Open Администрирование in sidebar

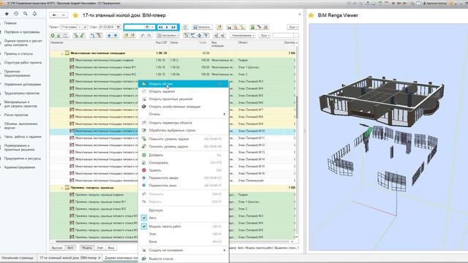point(20,167)
